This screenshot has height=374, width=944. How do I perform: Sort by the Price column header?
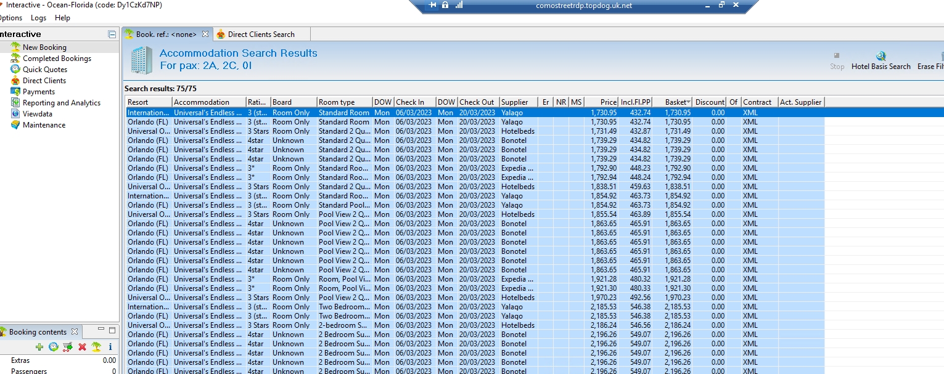(601, 102)
